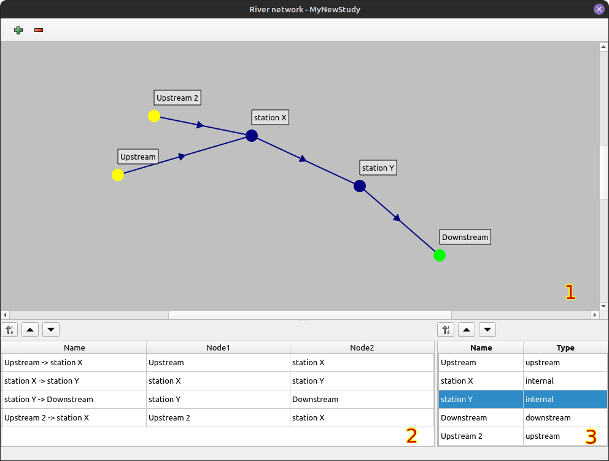Screen dimensions: 609x461
Task: Move node down with the down arrow
Action: (x=487, y=330)
